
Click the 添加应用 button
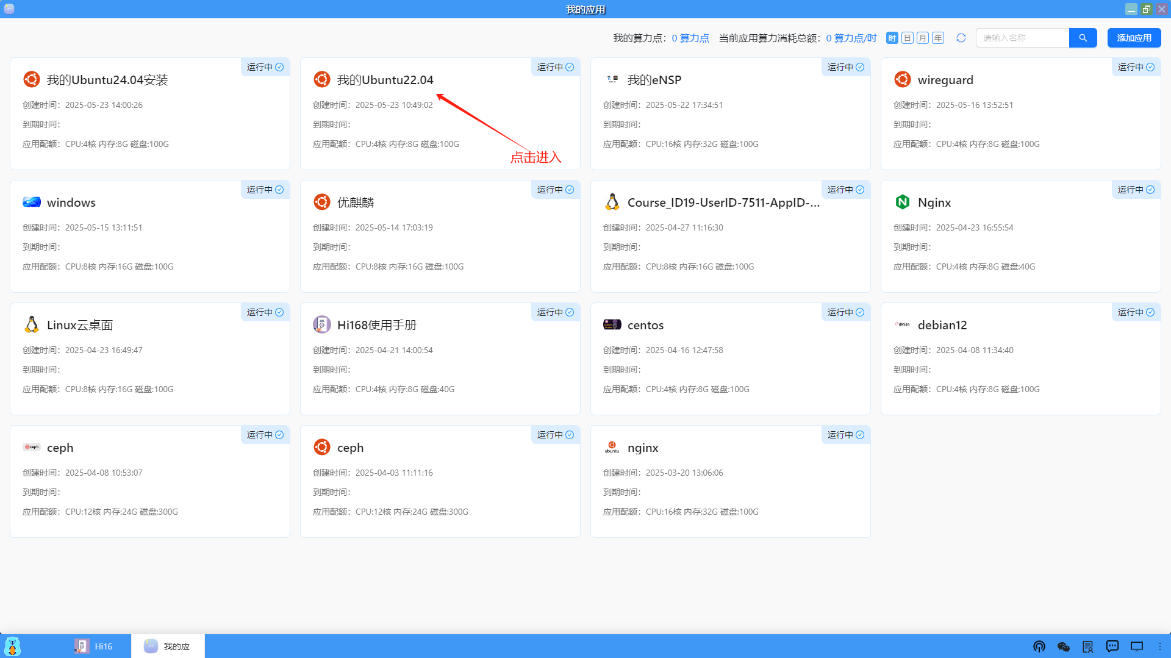(x=1134, y=38)
